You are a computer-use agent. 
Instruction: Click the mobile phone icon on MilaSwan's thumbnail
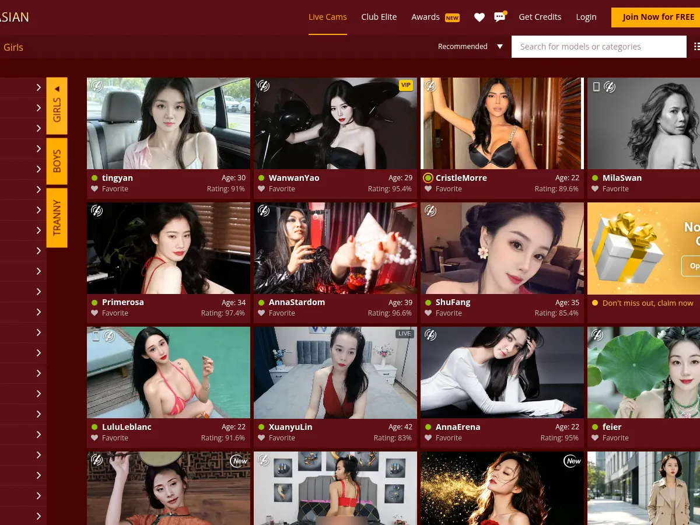(x=596, y=87)
